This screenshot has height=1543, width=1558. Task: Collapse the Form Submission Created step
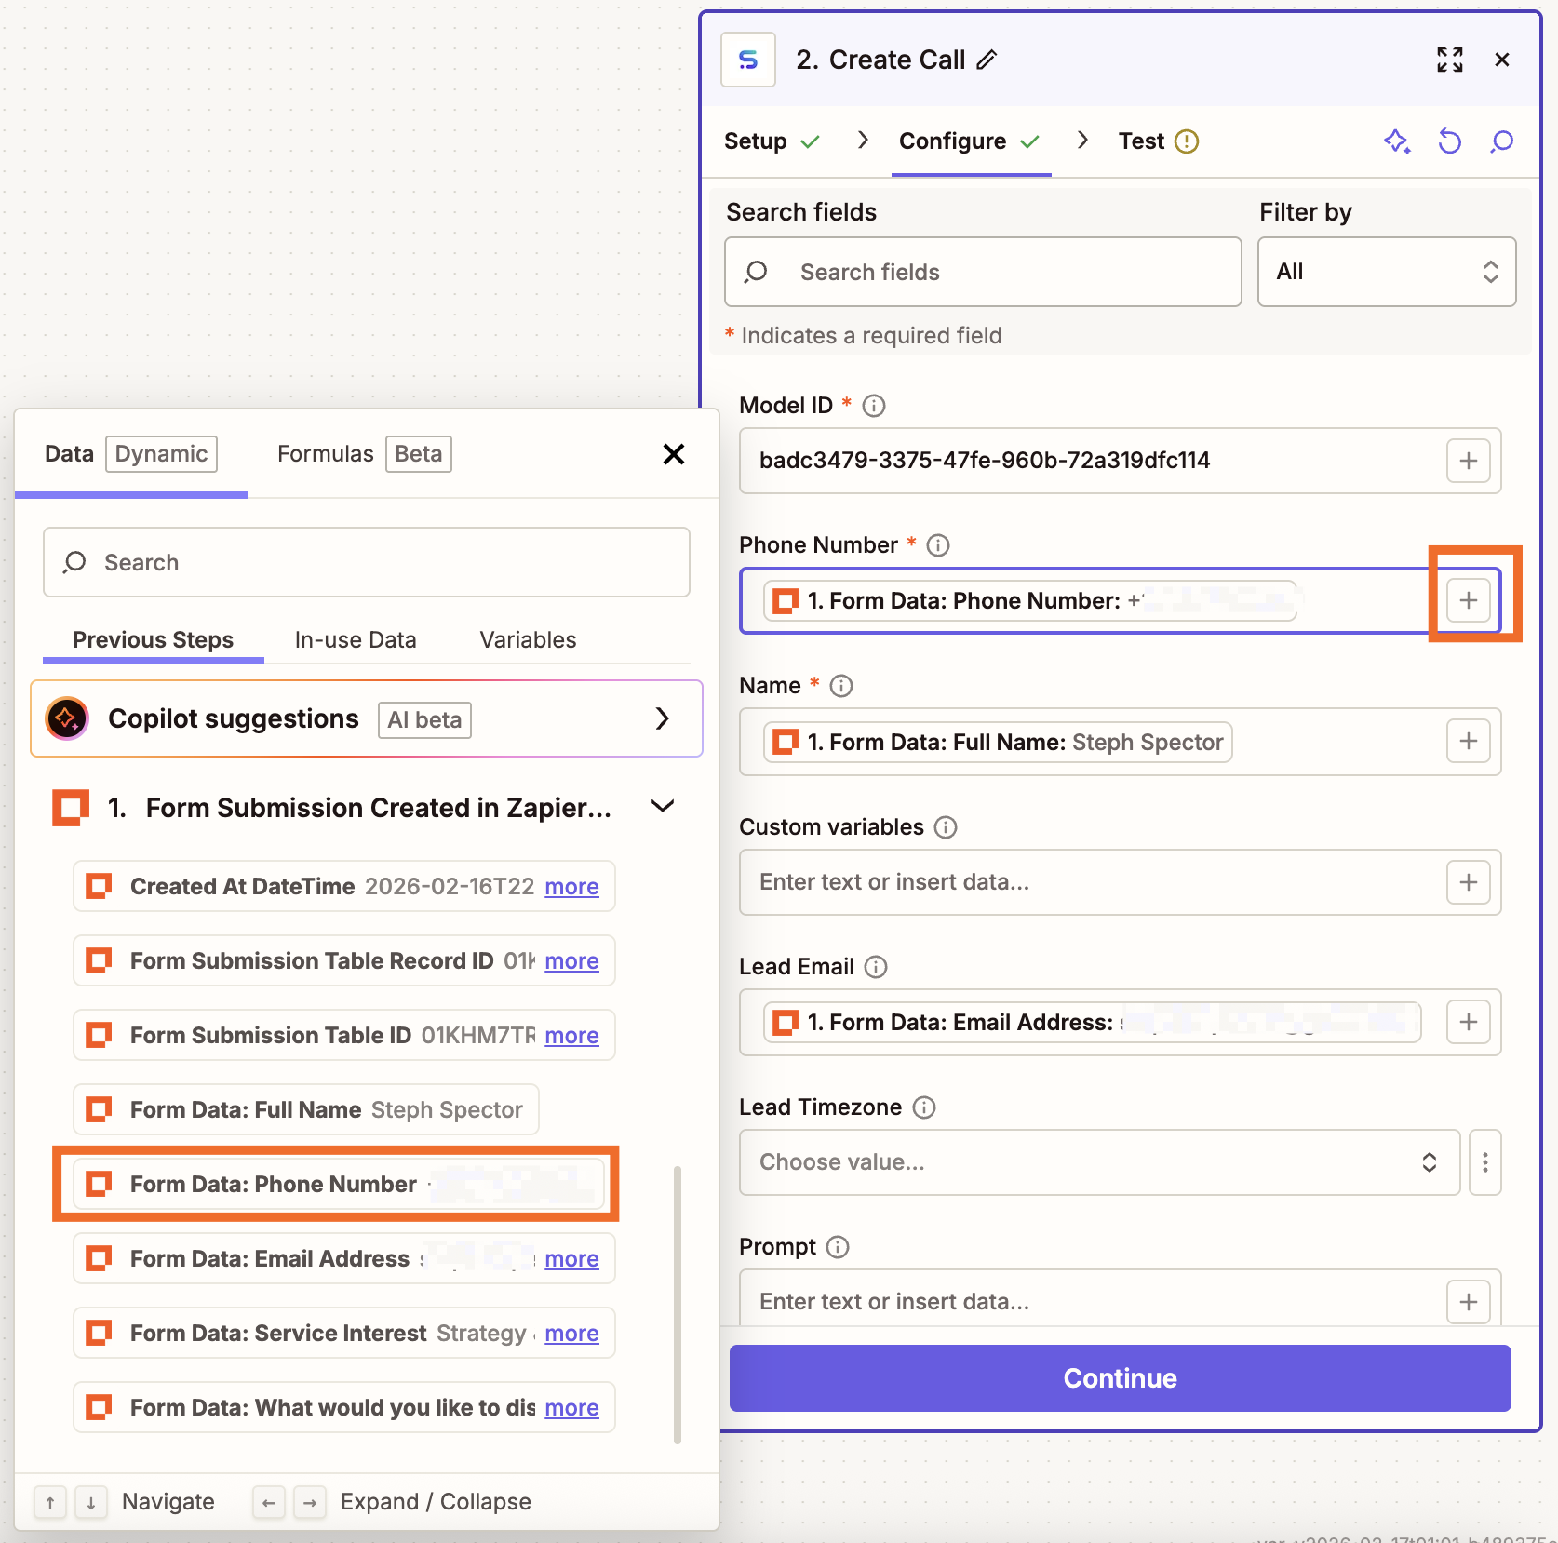click(x=663, y=806)
